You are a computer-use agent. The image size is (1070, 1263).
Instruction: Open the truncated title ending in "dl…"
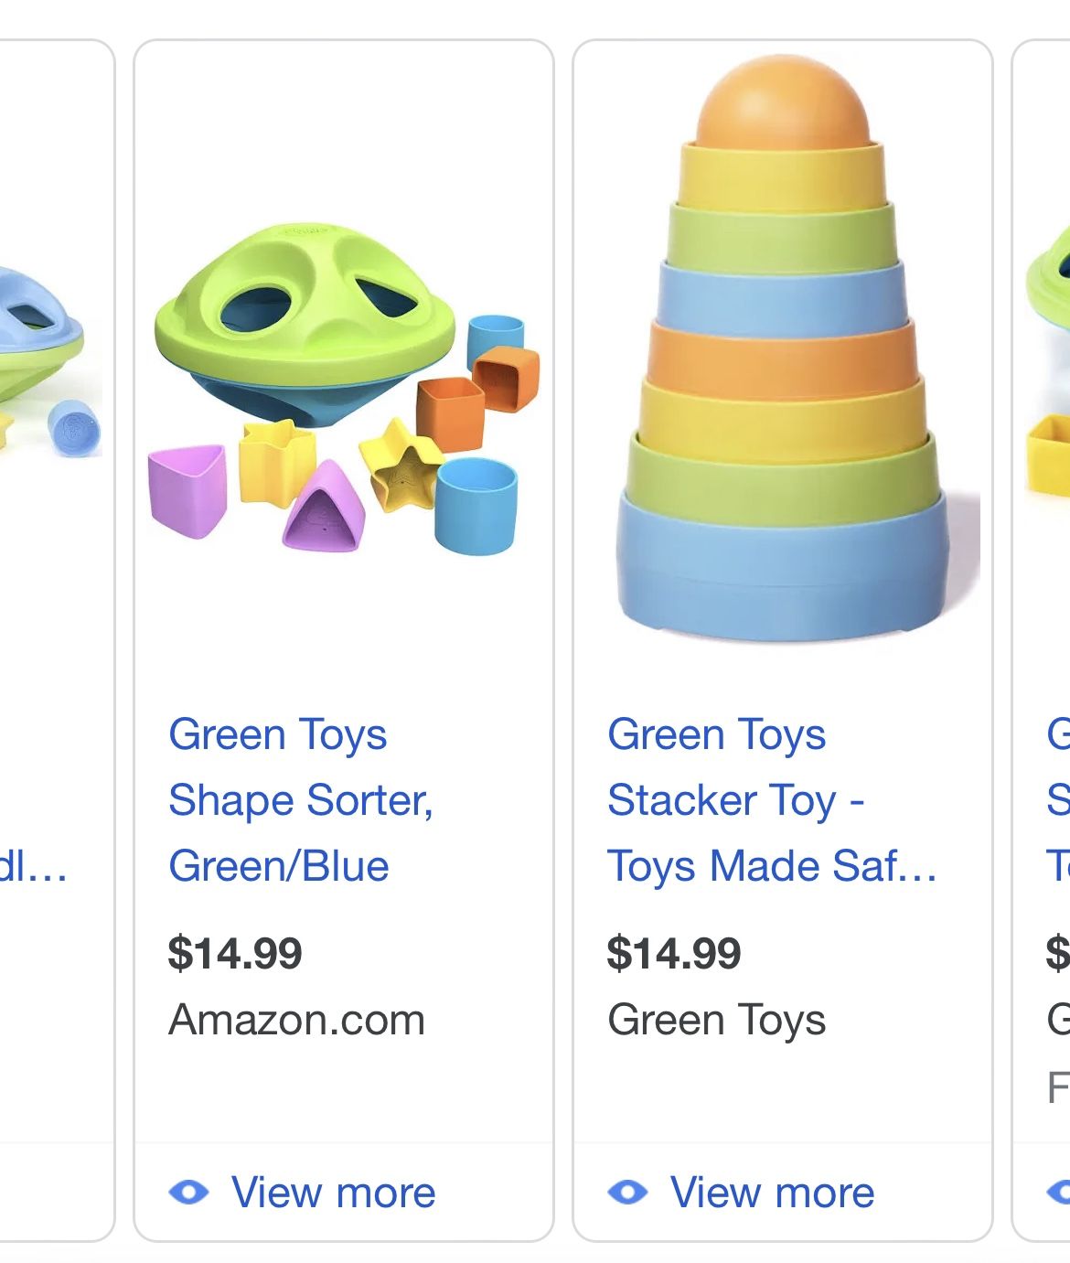[34, 866]
